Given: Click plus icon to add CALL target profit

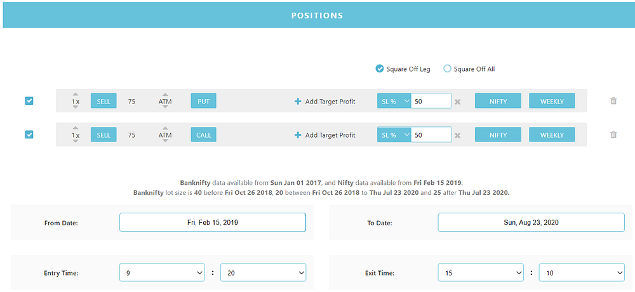Looking at the screenshot, I should [x=298, y=135].
